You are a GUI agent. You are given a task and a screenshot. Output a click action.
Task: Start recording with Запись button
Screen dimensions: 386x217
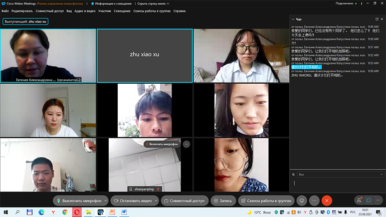coord(223,200)
